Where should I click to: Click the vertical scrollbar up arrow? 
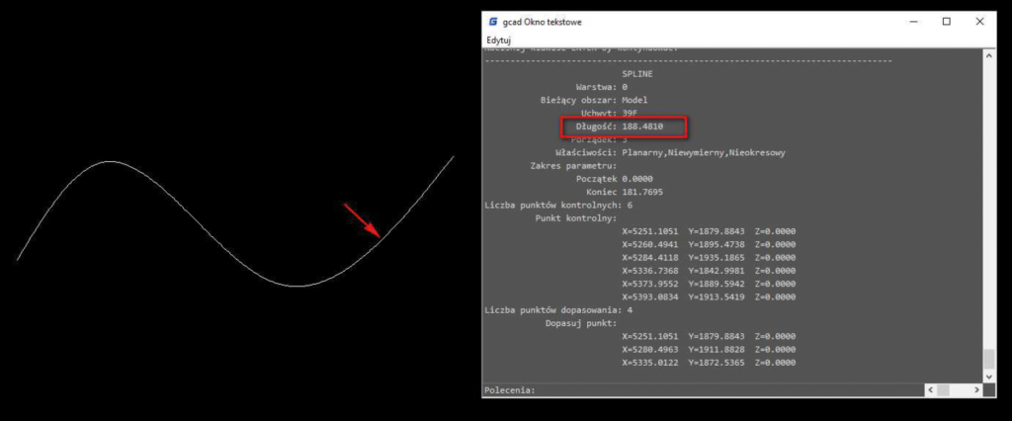988,56
